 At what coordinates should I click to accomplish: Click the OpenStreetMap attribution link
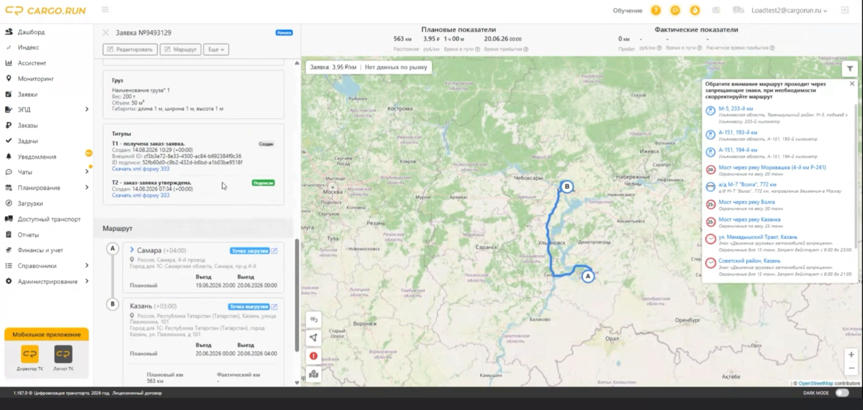815,383
